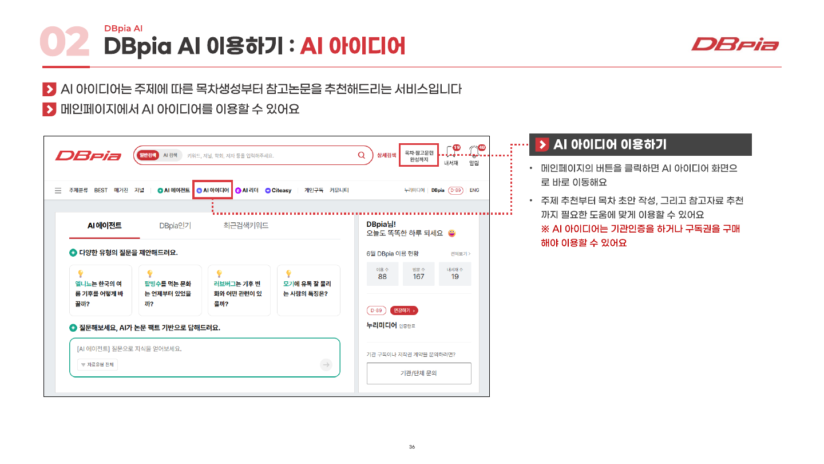
Task: Click the green sparkle icon beside 다양한 유형의 질문
Action: pos(73,253)
